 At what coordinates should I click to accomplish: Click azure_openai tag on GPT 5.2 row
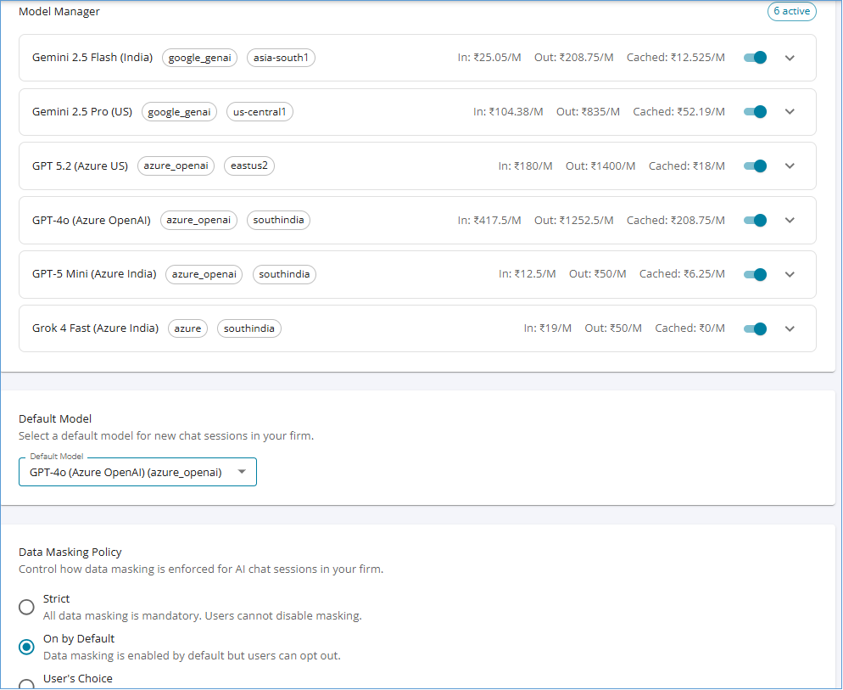coord(176,165)
